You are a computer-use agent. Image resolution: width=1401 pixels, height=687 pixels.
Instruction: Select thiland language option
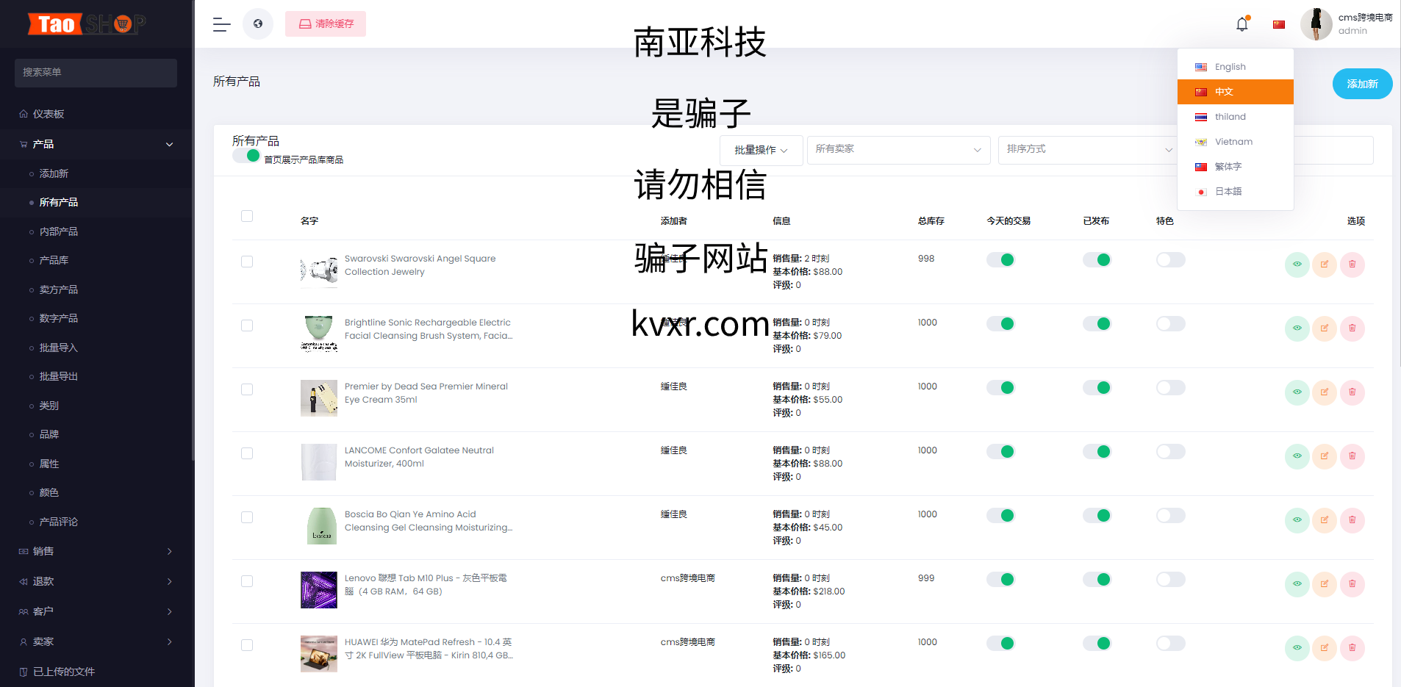[1235, 117]
